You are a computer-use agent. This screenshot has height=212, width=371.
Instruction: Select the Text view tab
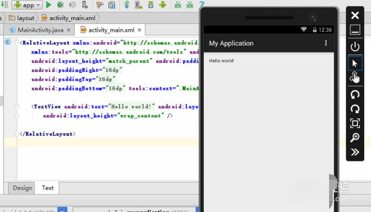point(48,188)
